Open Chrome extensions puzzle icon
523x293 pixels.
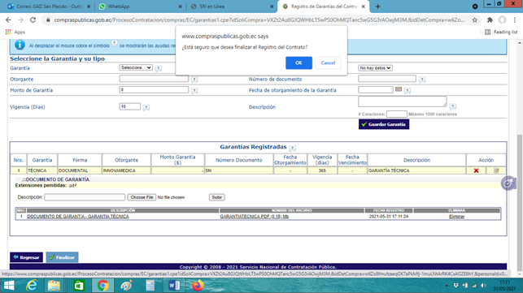490,20
